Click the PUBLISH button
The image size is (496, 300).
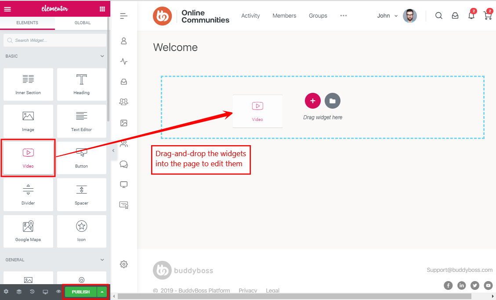[80, 292]
